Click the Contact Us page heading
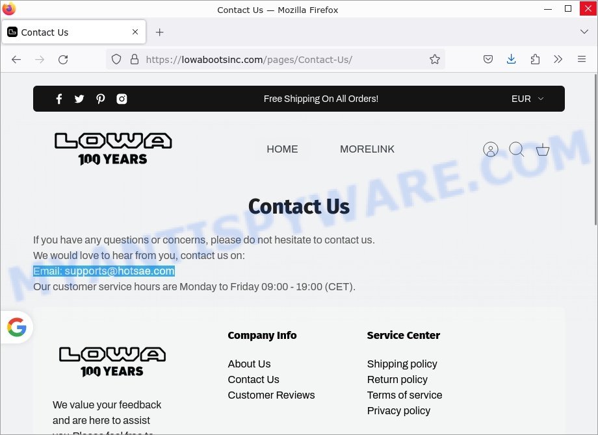Image resolution: width=598 pixels, height=435 pixels. point(299,206)
